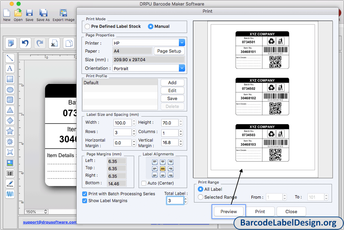Viewport: 344px width, 230px height.
Task: Click the Undo arrow icon
Action: coord(25,43)
